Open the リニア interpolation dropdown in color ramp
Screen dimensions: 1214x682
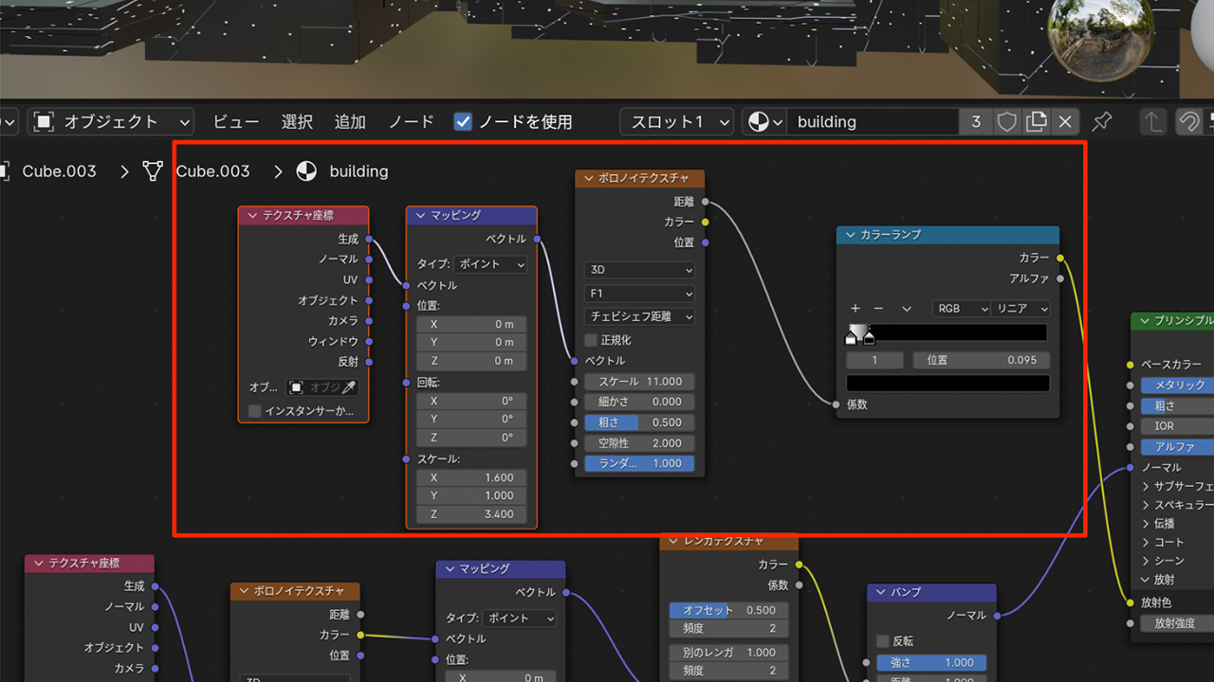[1021, 309]
